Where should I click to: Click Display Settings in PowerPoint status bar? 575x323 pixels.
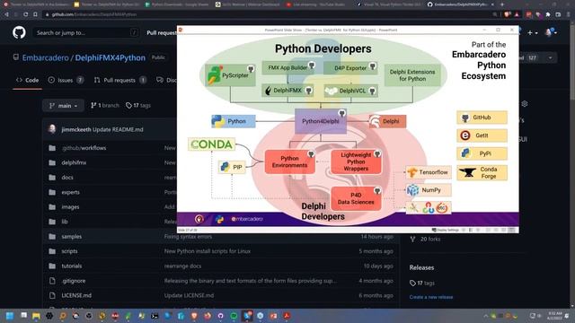(x=446, y=230)
